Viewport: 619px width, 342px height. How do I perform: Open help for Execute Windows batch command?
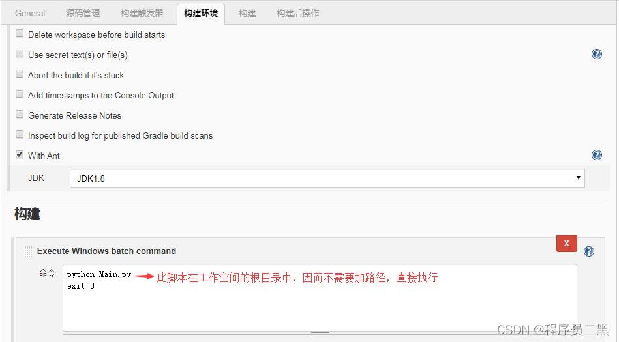[x=588, y=251]
